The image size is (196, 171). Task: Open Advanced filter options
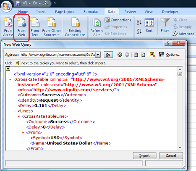183,34
